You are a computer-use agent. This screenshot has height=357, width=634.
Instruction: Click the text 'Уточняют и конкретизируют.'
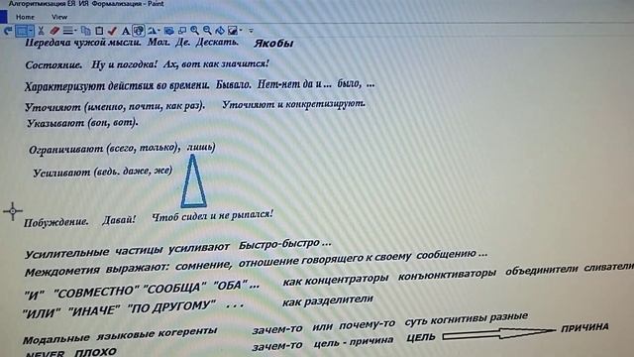click(293, 104)
